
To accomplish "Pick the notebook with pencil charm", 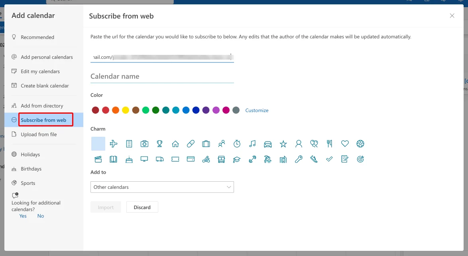I will coord(345,159).
